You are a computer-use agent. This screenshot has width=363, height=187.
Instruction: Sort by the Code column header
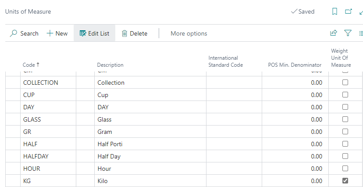31,65
